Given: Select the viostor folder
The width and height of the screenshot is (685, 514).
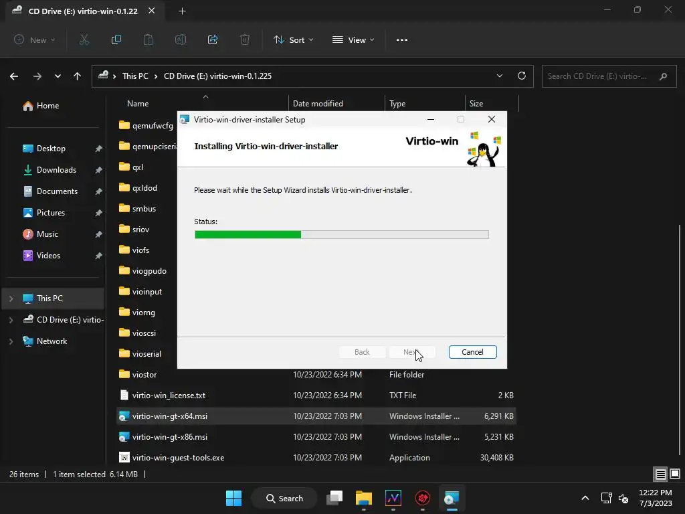Looking at the screenshot, I should point(316,375).
